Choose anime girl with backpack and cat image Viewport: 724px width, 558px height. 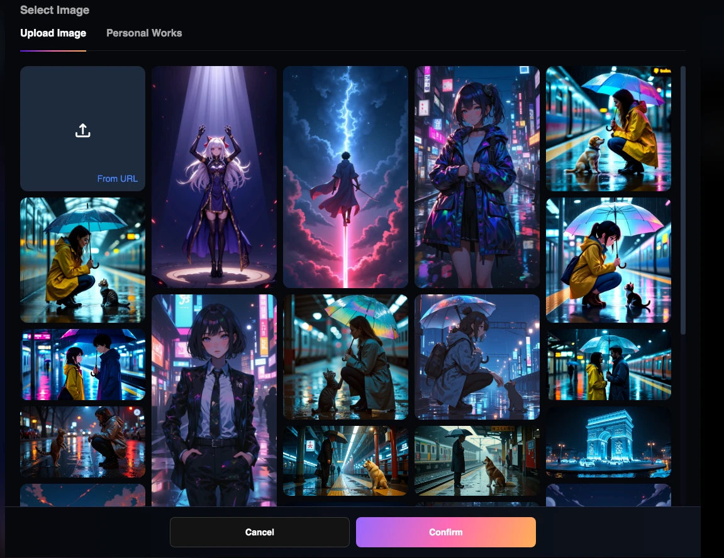477,357
